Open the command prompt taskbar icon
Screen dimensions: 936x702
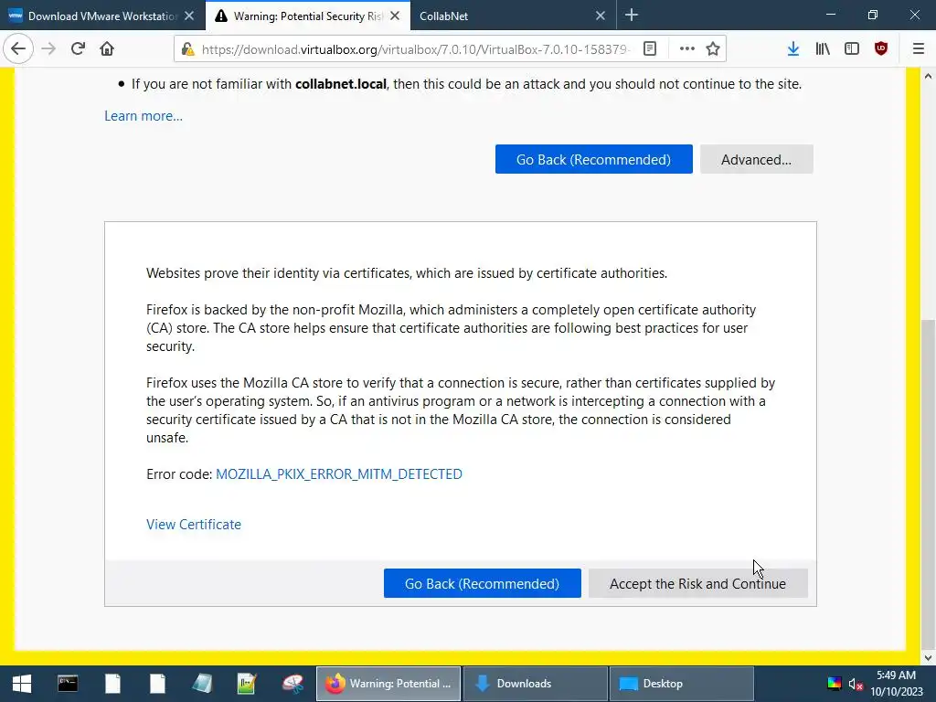click(68, 684)
